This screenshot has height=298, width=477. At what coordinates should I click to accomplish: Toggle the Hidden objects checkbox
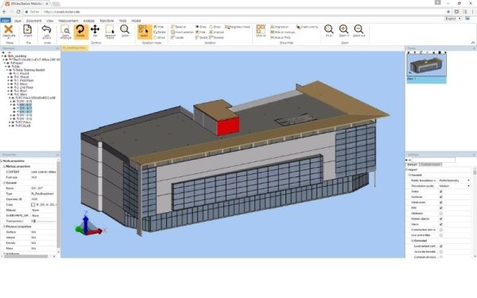441,219
